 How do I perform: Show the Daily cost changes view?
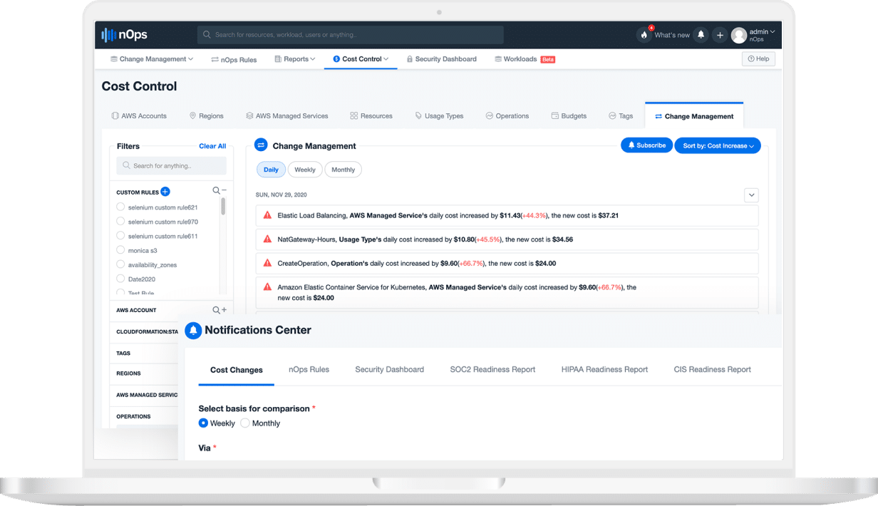271,170
